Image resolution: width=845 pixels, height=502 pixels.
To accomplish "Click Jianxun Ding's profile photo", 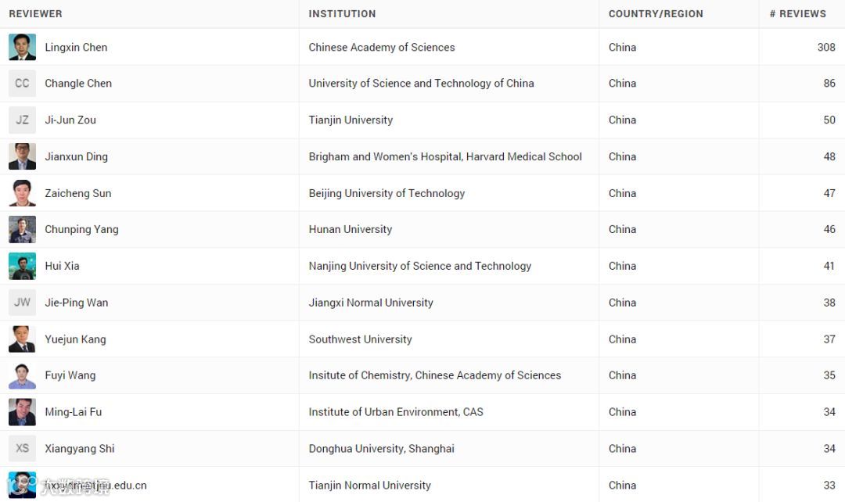I will [22, 156].
